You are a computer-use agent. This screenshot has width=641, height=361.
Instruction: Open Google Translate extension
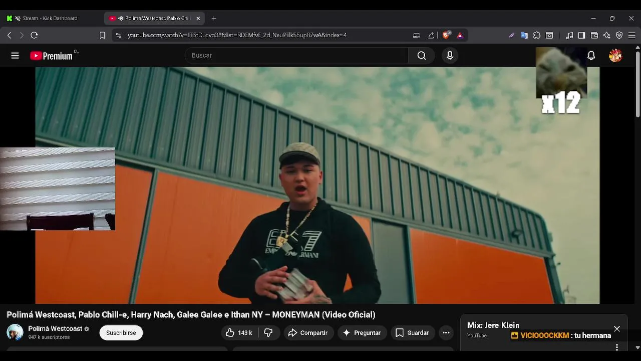(x=524, y=35)
